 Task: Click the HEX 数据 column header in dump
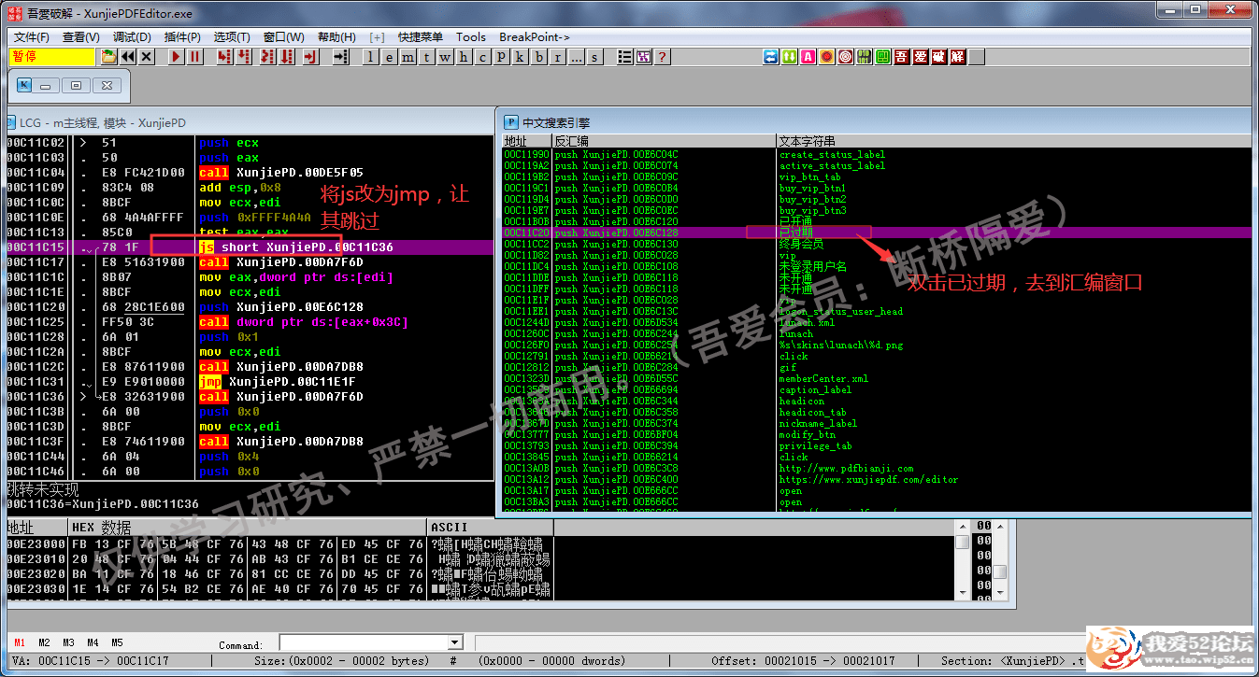click(248, 528)
